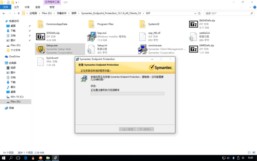This screenshot has width=257, height=161.
Task: Open Win-10 (C:) drive in navigation pane
Action: click(17, 97)
